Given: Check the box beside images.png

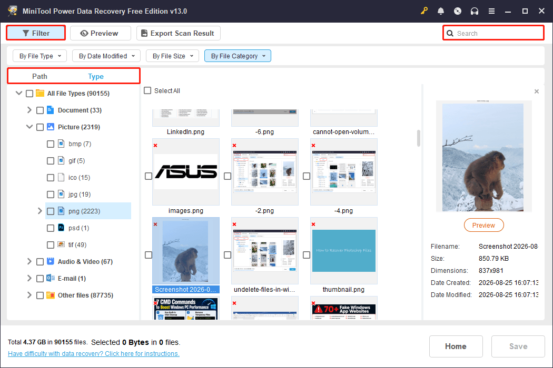Looking at the screenshot, I should 149,176.
